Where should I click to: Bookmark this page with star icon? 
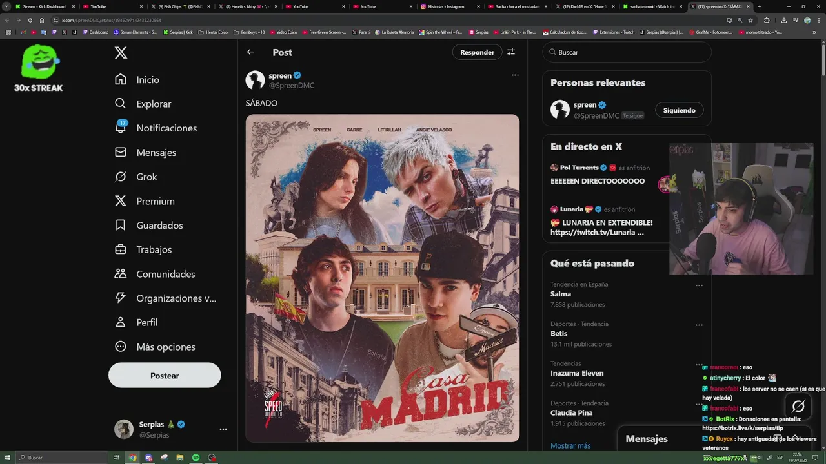coord(750,20)
